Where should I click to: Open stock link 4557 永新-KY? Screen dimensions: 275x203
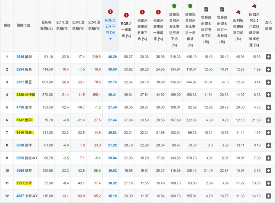(27, 196)
